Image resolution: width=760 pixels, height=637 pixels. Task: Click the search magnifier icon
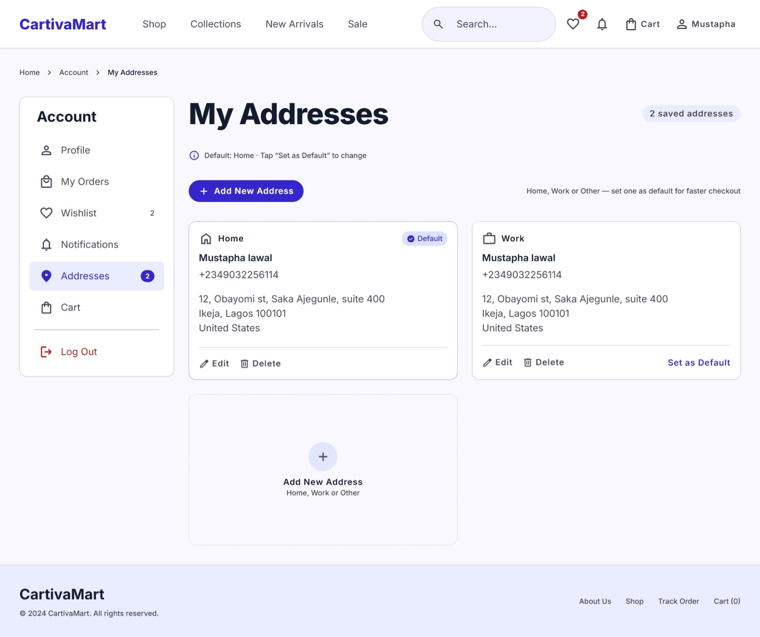click(438, 24)
